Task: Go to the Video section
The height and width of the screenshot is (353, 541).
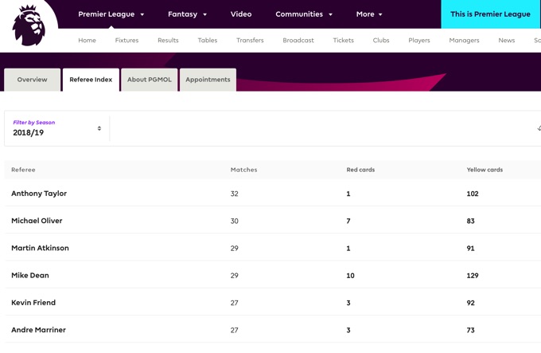Action: coord(241,14)
